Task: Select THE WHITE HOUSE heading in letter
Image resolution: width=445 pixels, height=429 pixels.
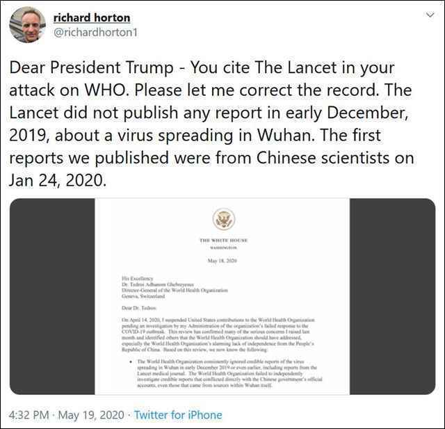Action: click(224, 241)
